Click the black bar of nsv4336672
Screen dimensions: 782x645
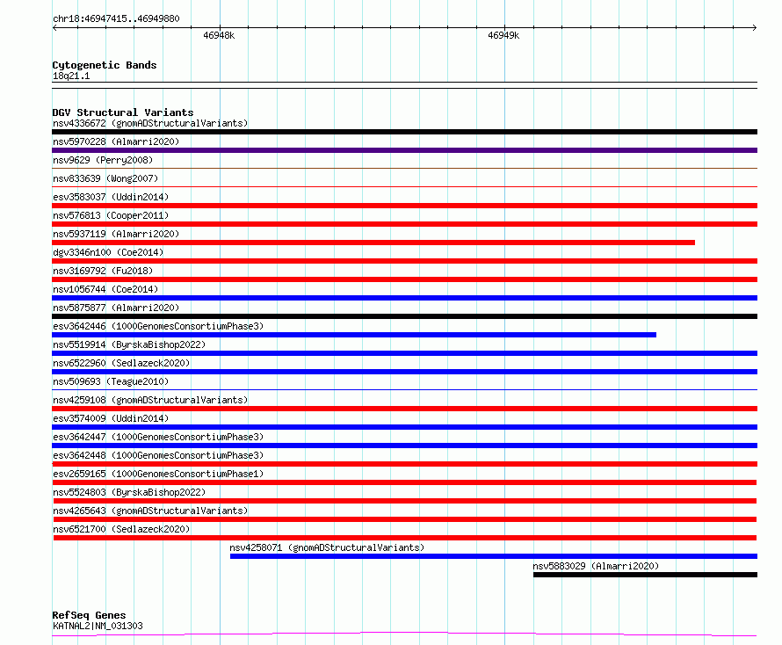pyautogui.click(x=404, y=132)
